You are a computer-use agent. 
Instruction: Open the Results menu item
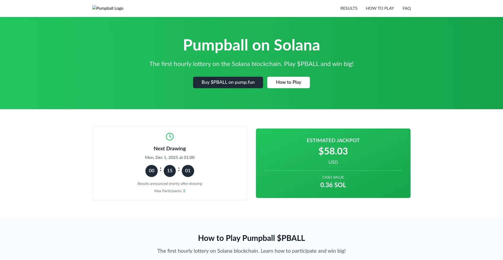[349, 8]
